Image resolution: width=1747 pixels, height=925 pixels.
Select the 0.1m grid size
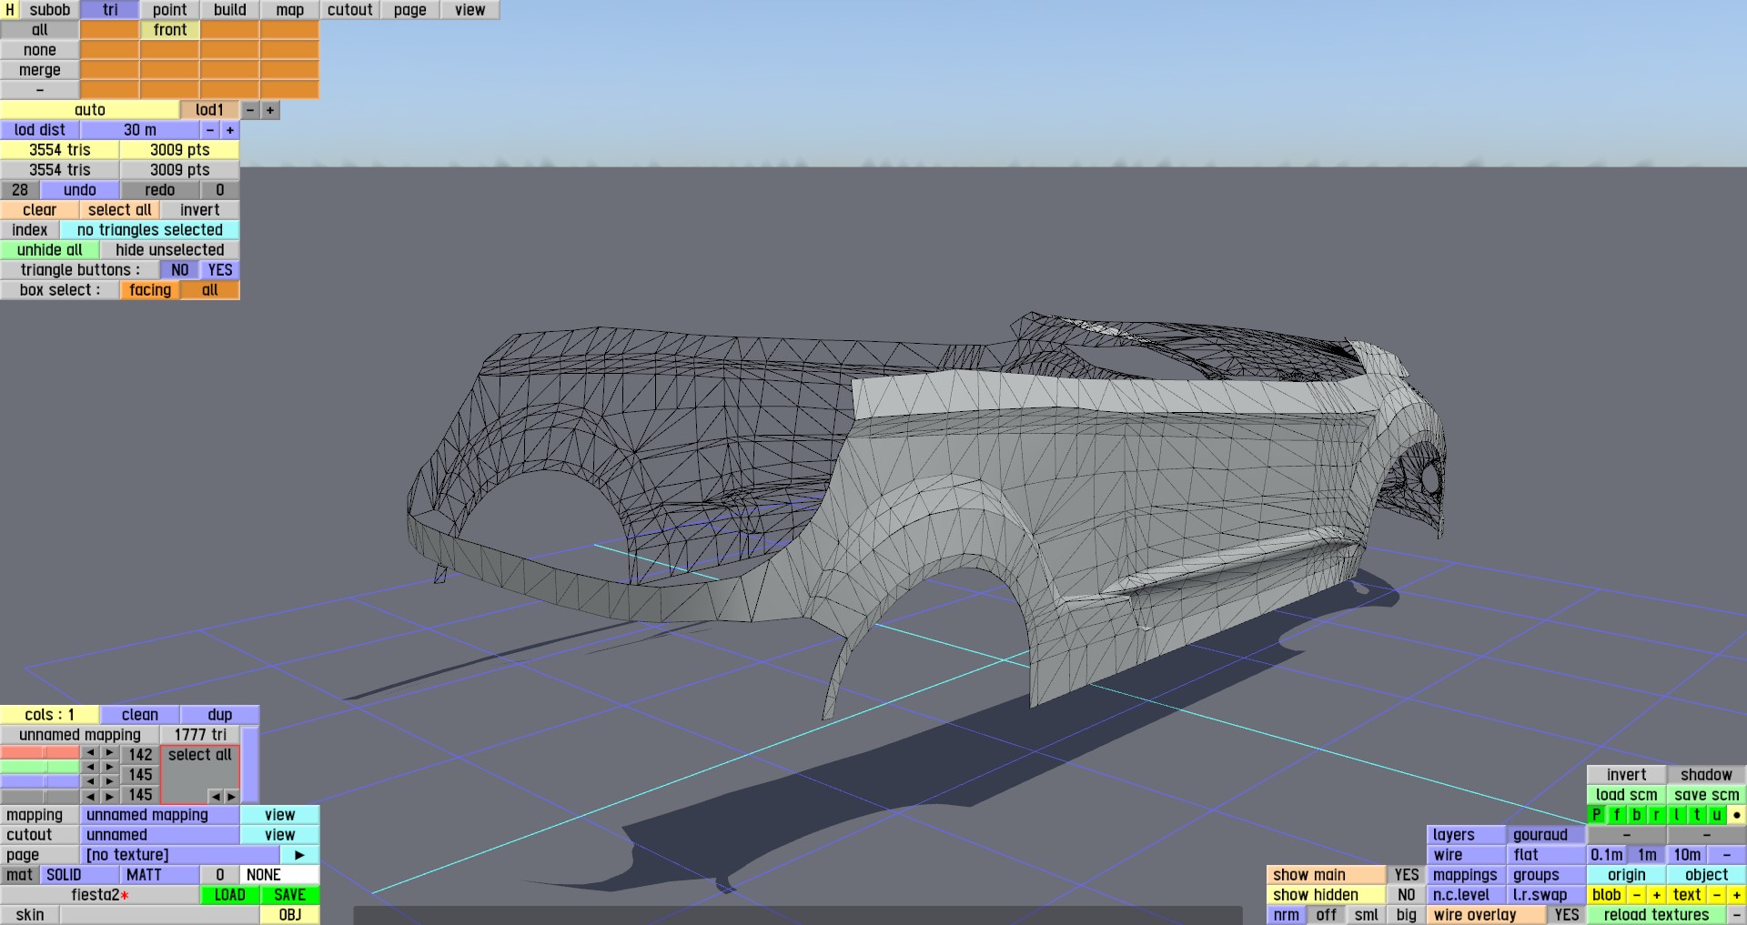pos(1607,855)
